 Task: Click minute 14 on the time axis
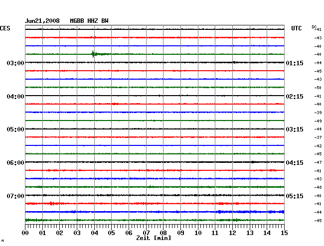[x=267, y=233]
